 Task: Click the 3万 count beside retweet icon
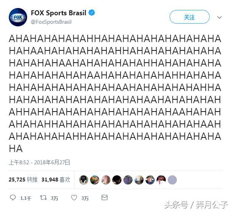[54, 198]
